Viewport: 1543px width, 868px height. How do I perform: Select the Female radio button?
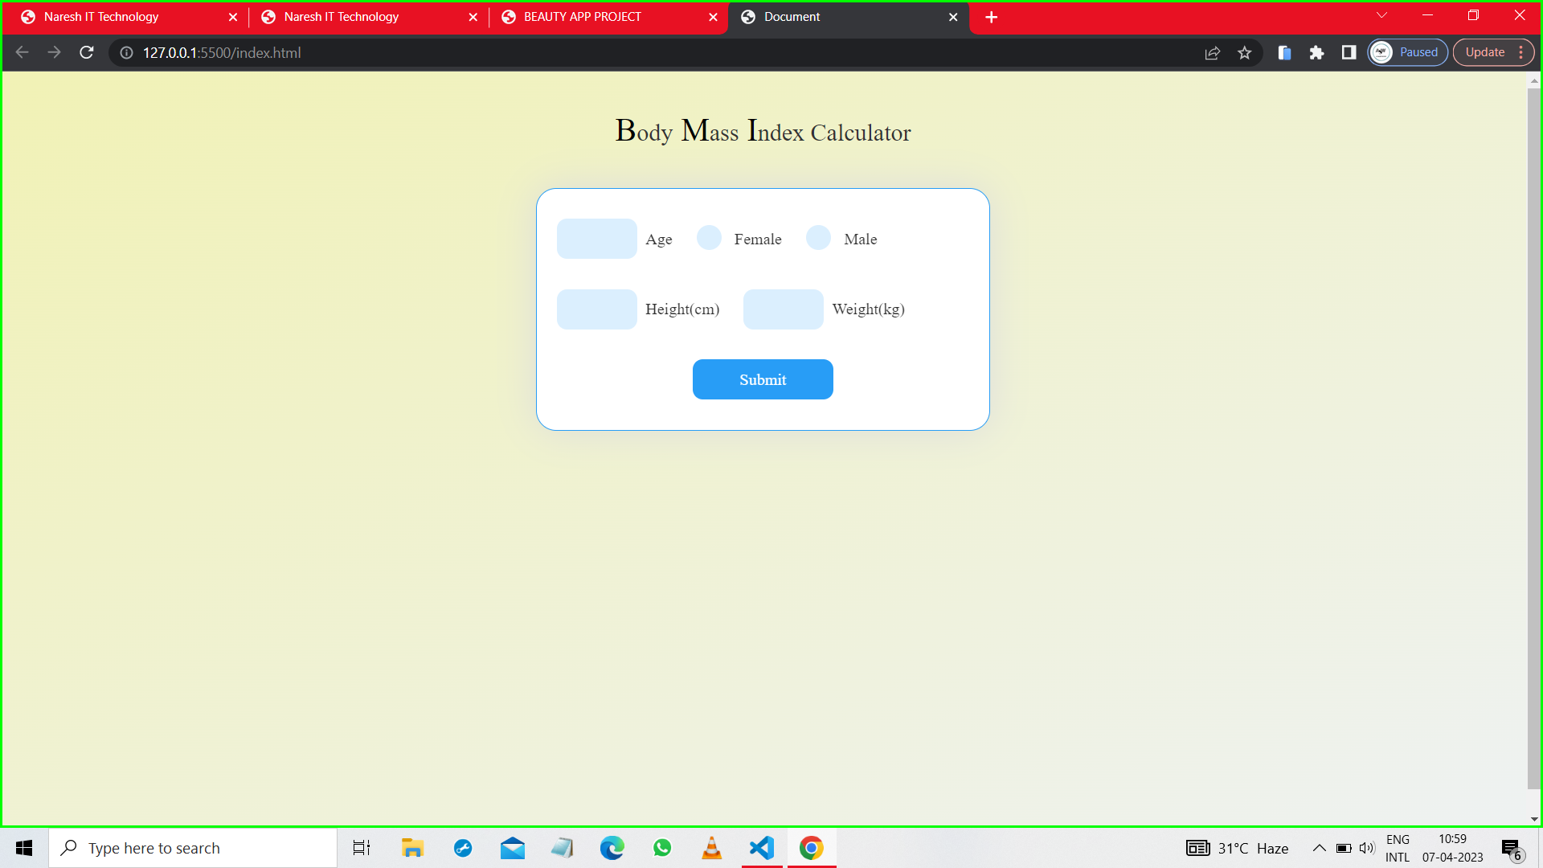coord(709,238)
